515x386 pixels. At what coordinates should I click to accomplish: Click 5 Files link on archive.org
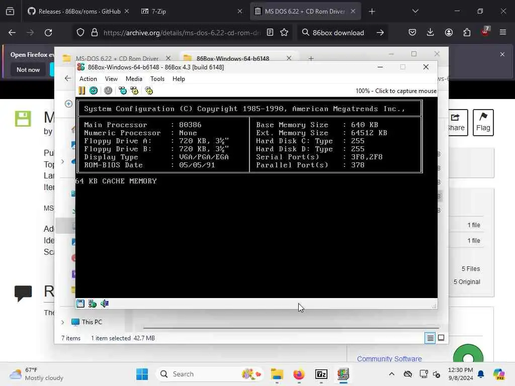click(471, 268)
